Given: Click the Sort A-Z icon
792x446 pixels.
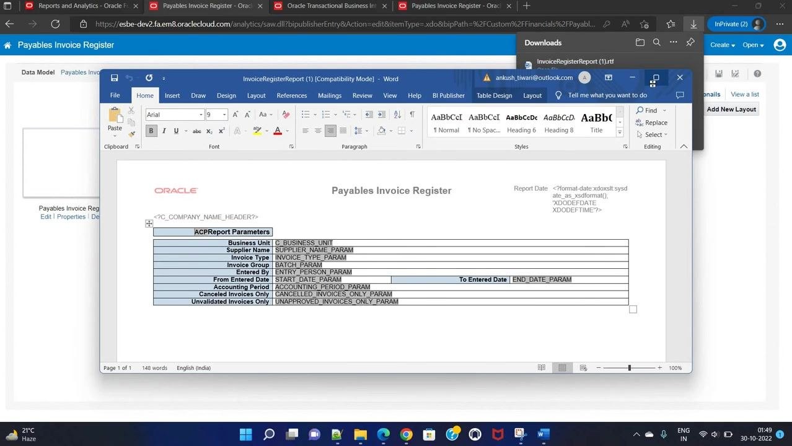Looking at the screenshot, I should [x=397, y=115].
